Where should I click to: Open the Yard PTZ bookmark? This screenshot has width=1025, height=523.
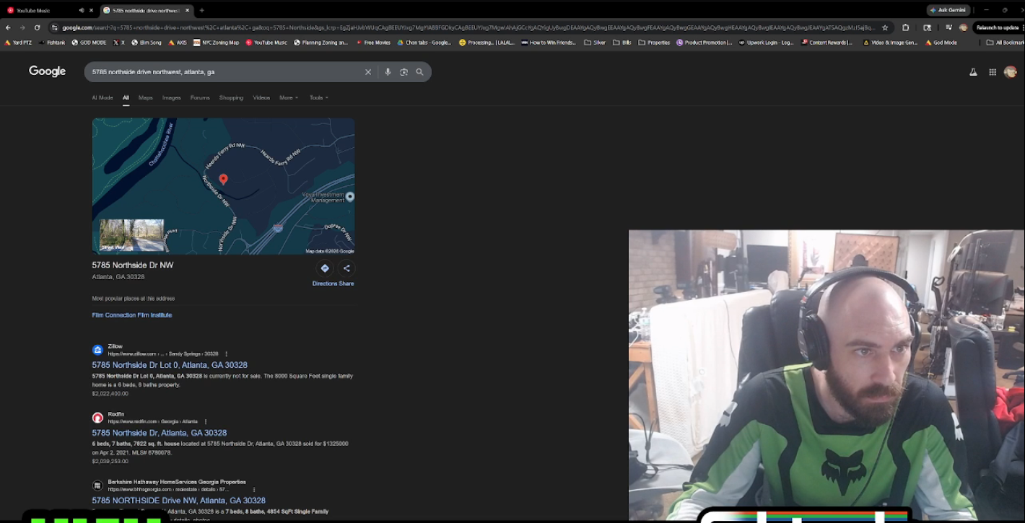coord(18,43)
